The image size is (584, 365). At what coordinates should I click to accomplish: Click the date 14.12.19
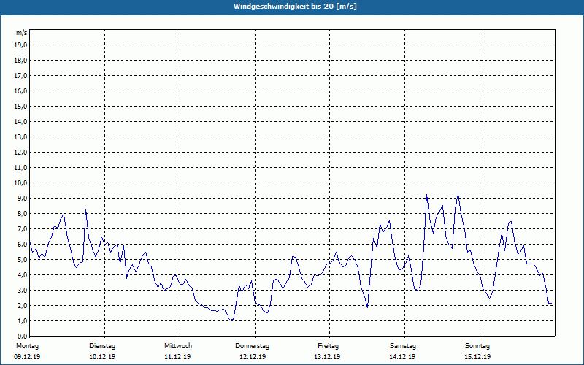click(402, 357)
